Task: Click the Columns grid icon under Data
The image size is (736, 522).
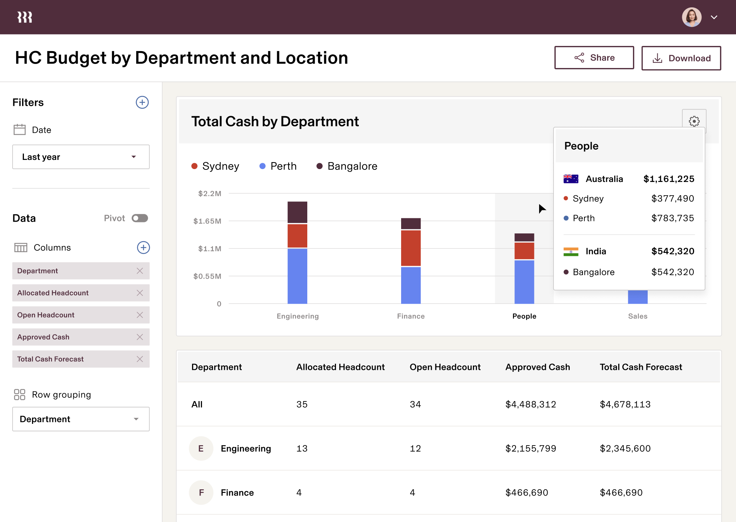Action: coord(21,247)
